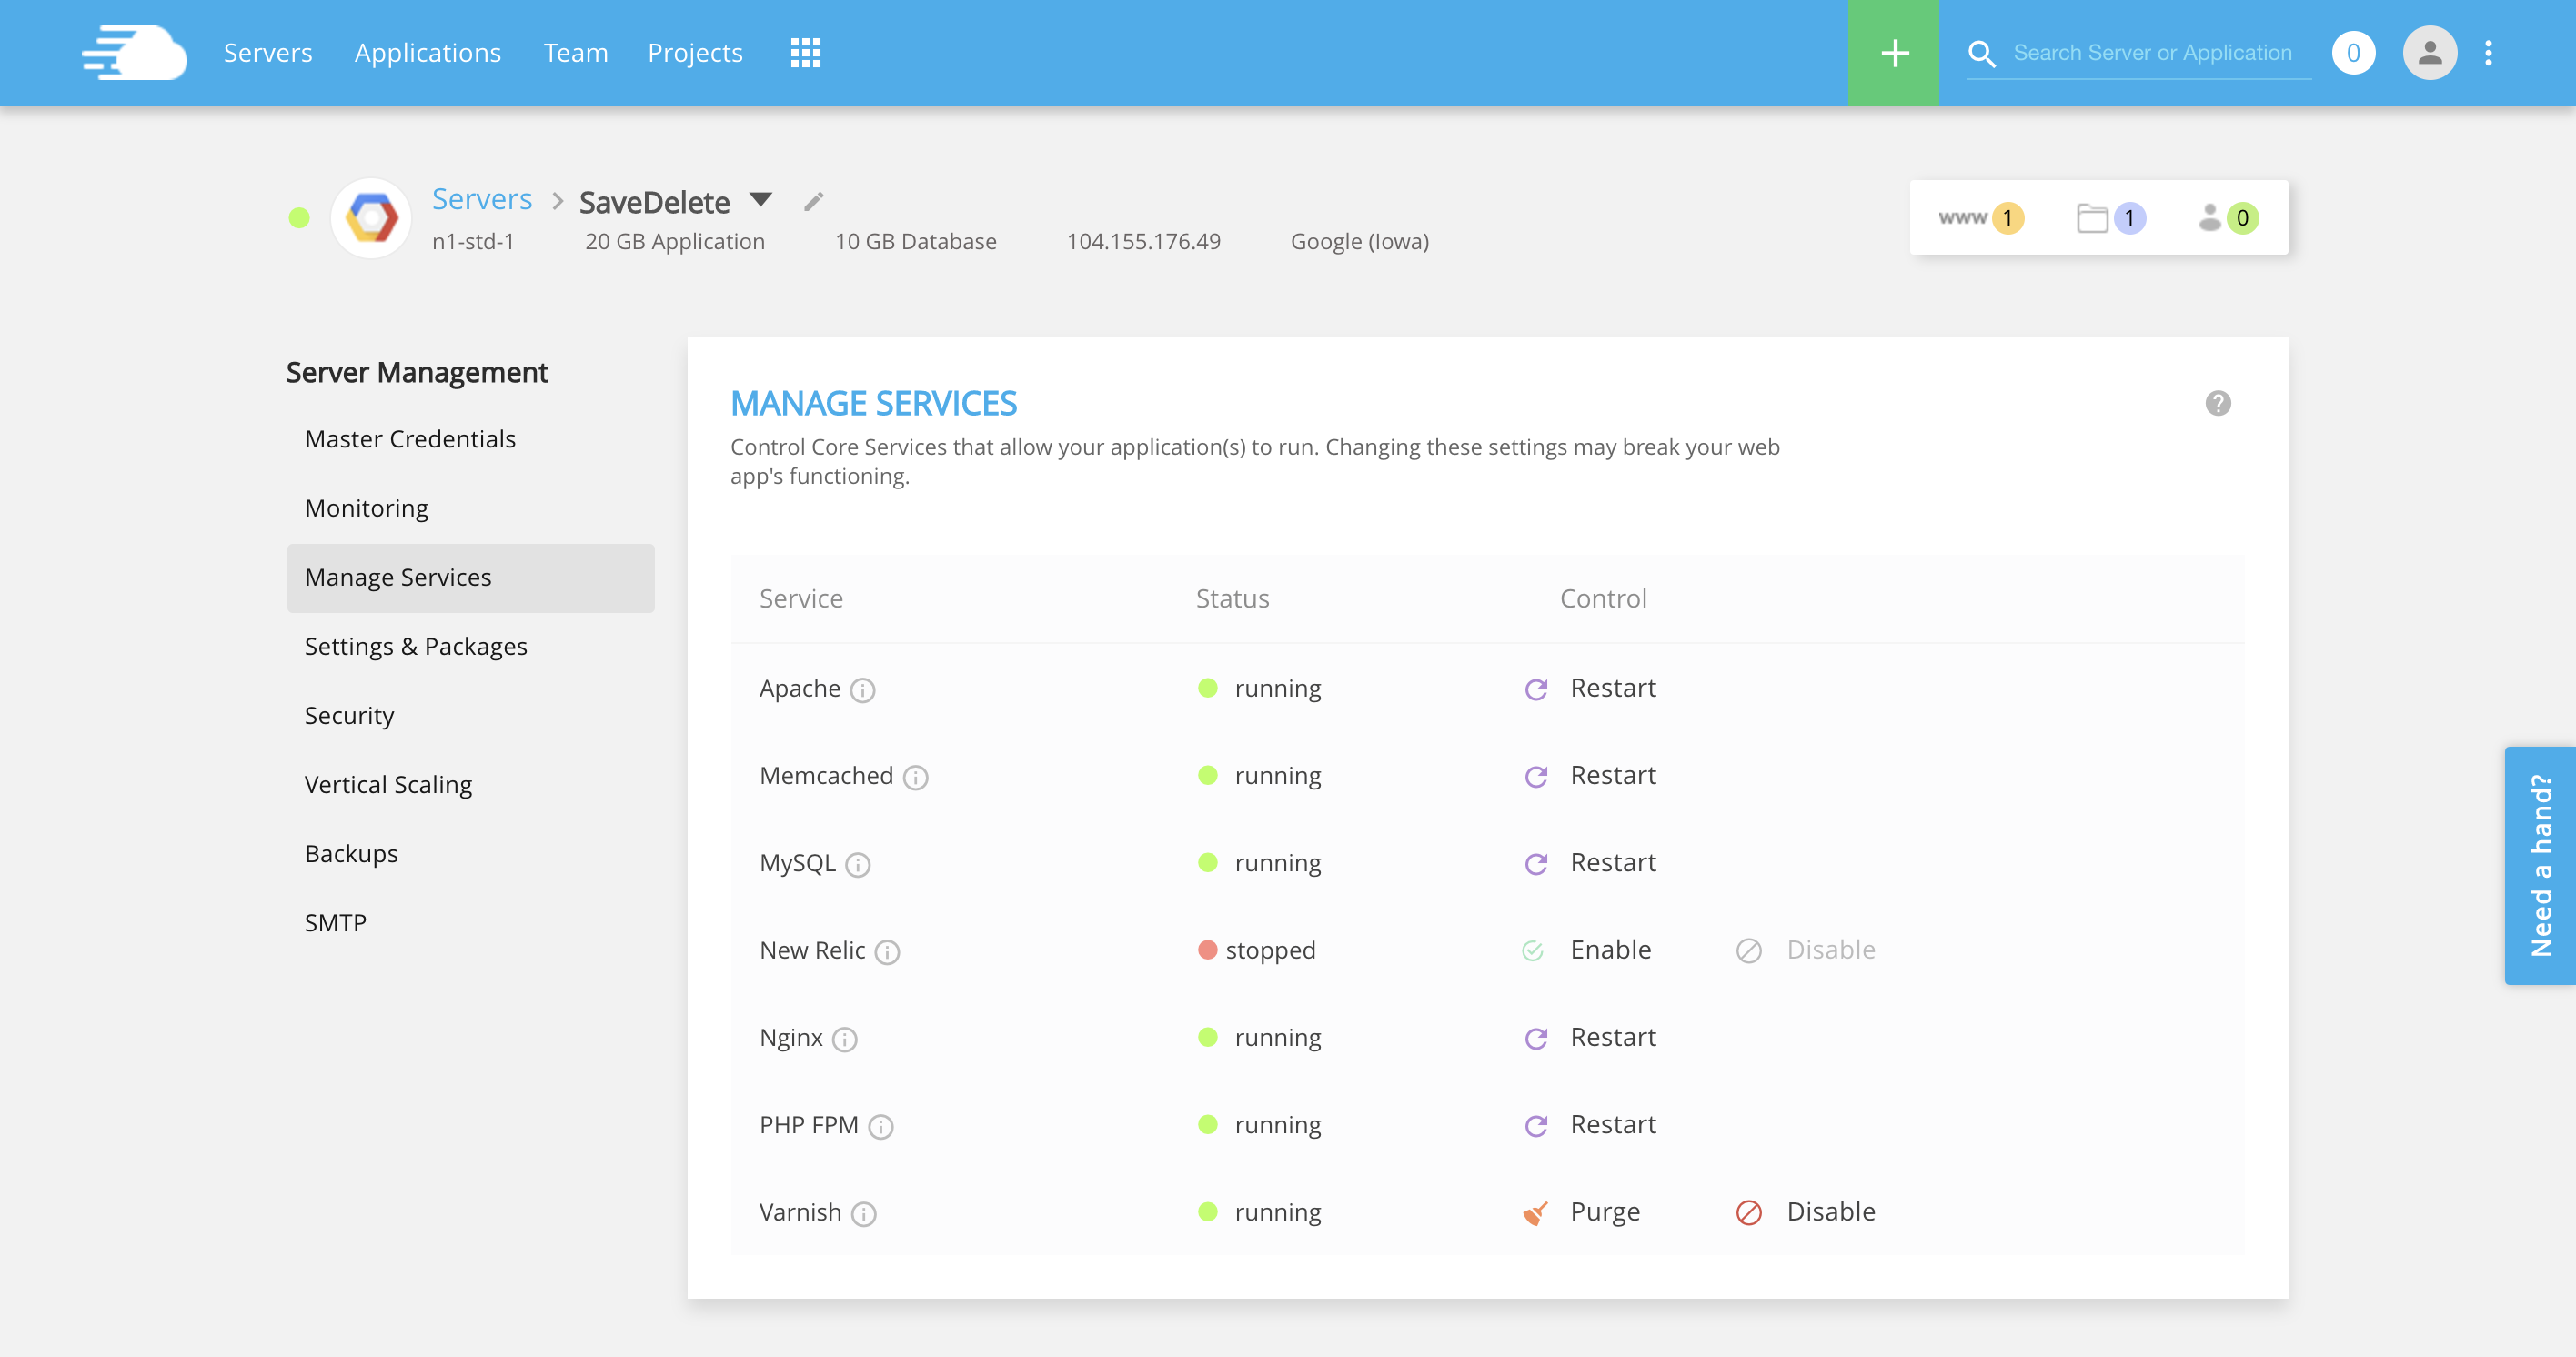
Task: Click the pencil edit server name icon
Action: 813,202
